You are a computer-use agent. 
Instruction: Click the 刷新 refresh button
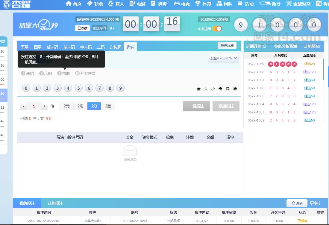pyautogui.click(x=297, y=203)
